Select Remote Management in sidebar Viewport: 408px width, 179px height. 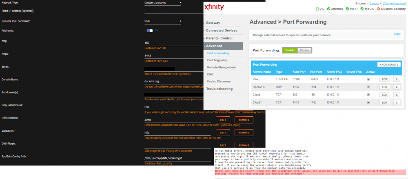pos(222,67)
